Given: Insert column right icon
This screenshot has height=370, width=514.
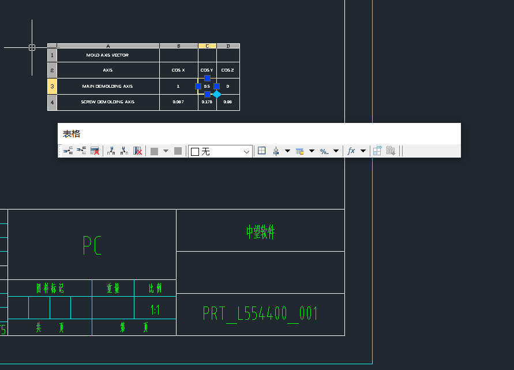Looking at the screenshot, I should point(124,151).
